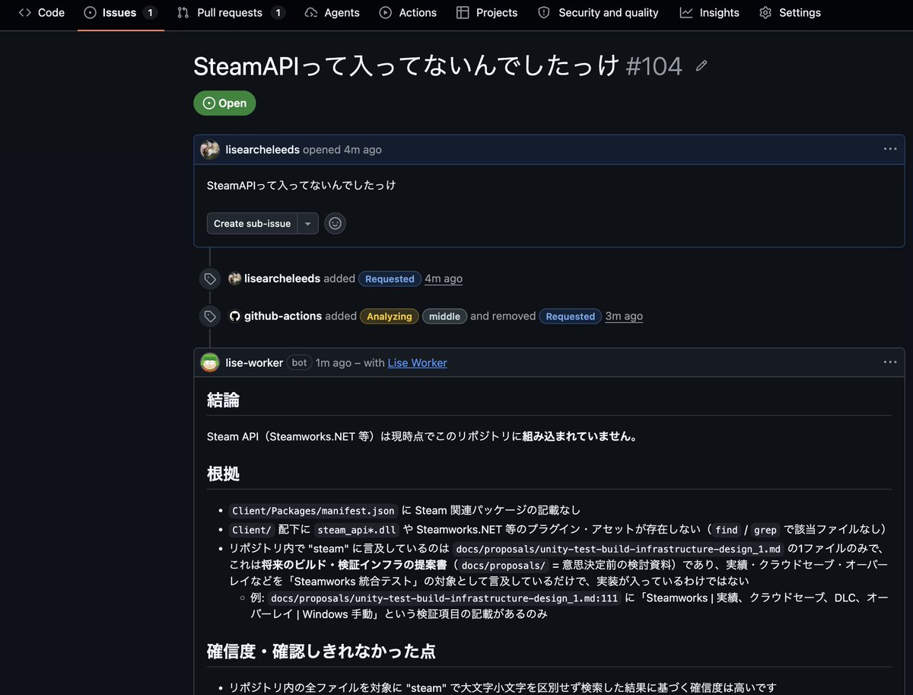The height and width of the screenshot is (695, 913).
Task: Open repository Settings tab
Action: 790,13
